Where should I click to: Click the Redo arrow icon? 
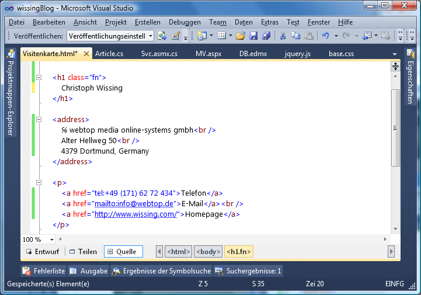click(346, 36)
